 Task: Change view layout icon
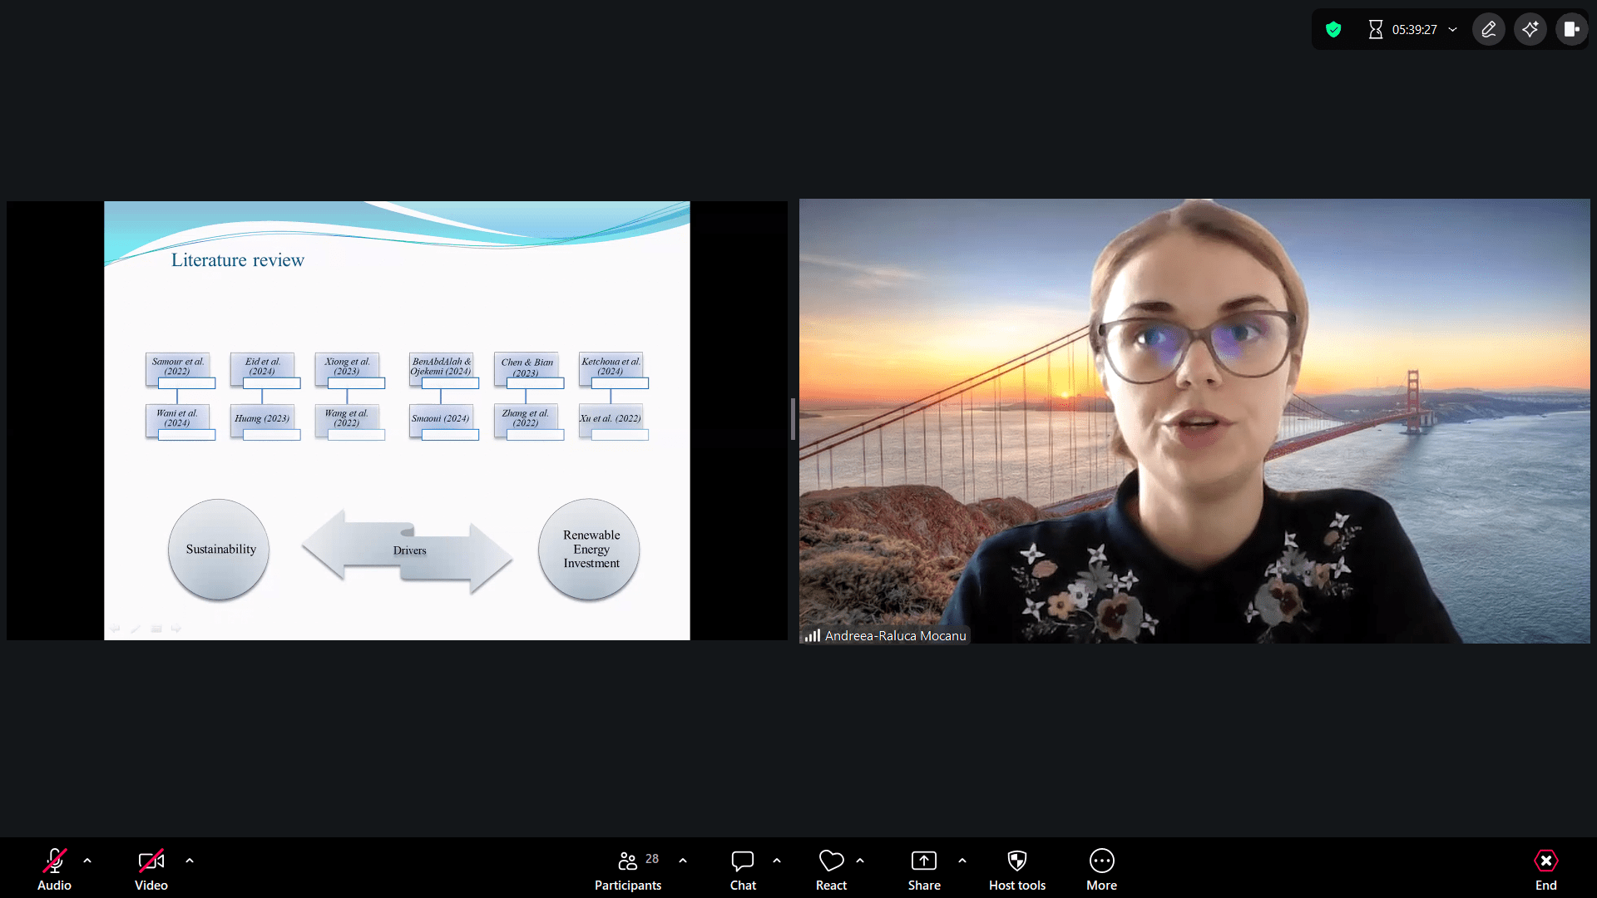point(1571,30)
